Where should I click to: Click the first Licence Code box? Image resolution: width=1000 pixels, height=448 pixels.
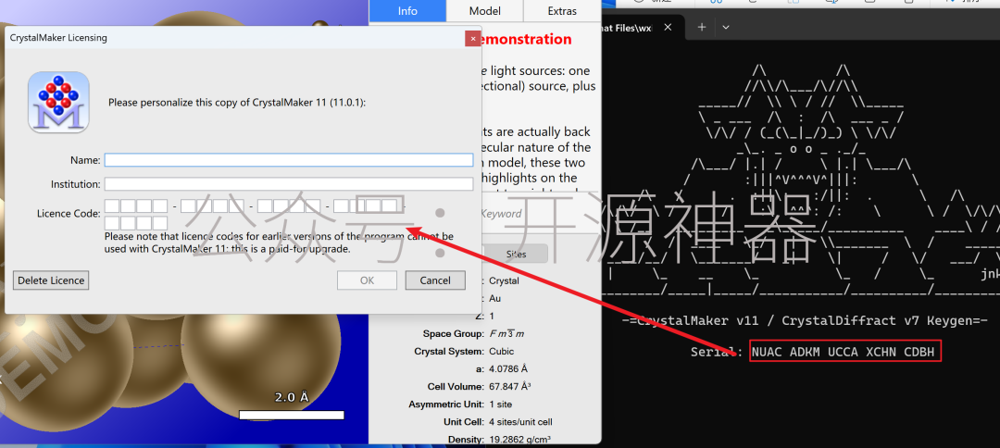112,205
